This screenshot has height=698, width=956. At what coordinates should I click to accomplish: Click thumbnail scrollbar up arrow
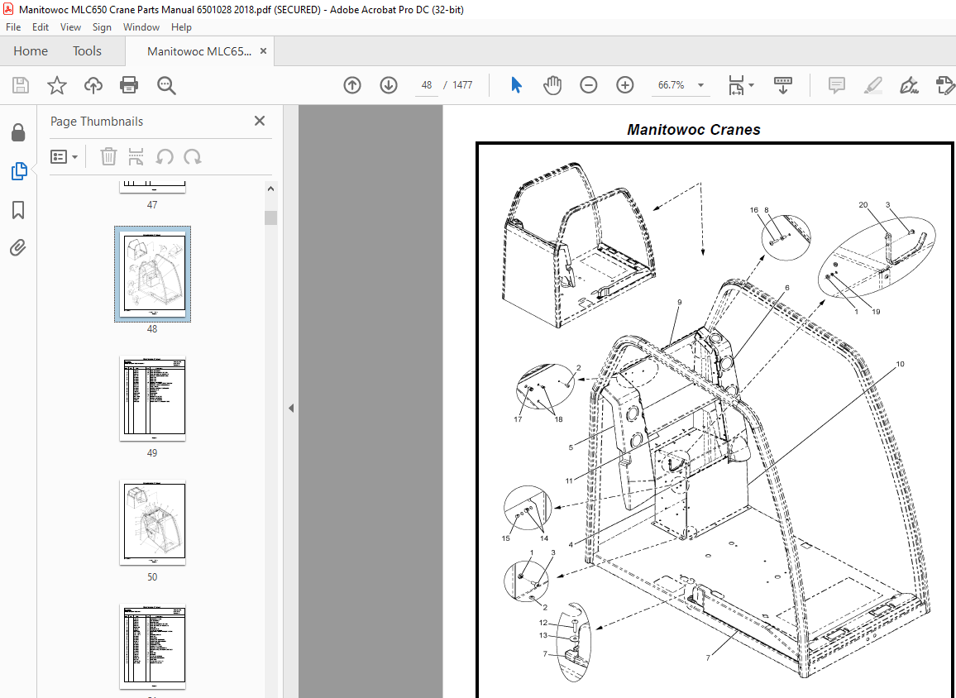tap(270, 189)
